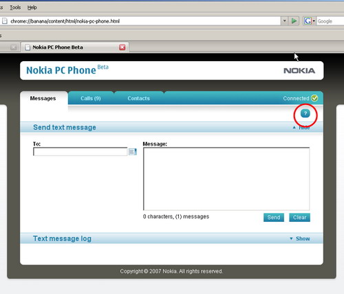
Task: Click the Copyright 2007 Nokia footer text
Action: (171, 271)
